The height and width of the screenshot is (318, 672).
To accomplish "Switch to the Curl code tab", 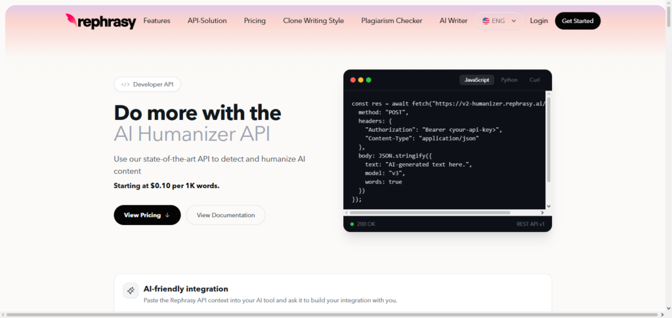I will (x=534, y=80).
